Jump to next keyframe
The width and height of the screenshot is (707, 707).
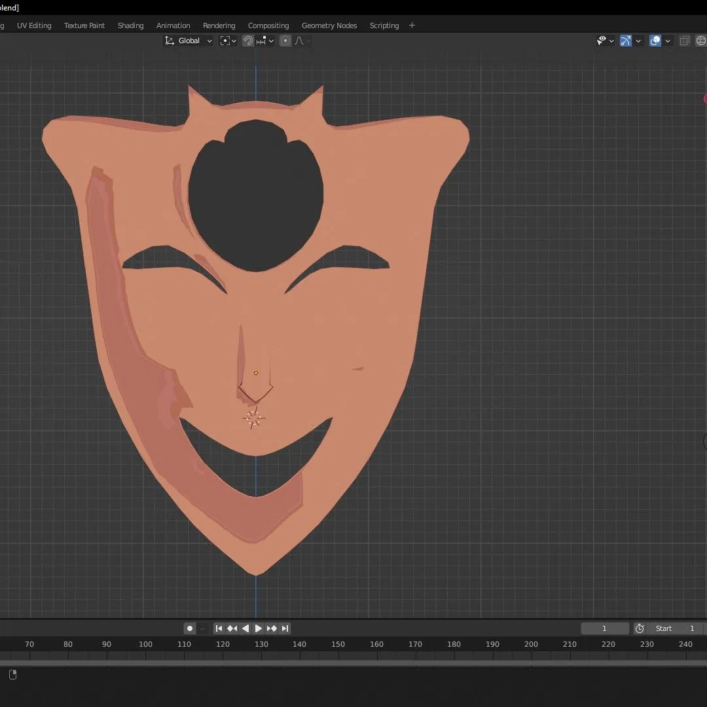click(x=272, y=628)
